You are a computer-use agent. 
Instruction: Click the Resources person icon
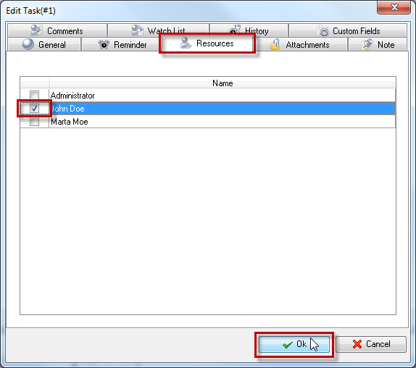pyautogui.click(x=186, y=43)
